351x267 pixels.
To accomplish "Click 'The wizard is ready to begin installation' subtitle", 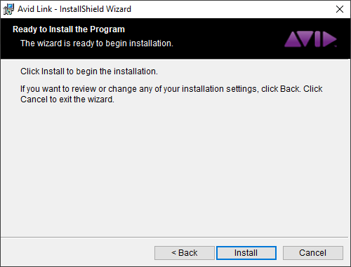I will 97,43.
